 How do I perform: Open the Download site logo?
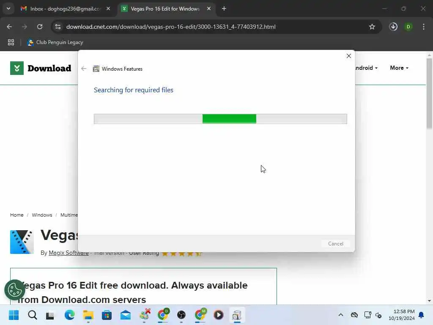tap(41, 68)
